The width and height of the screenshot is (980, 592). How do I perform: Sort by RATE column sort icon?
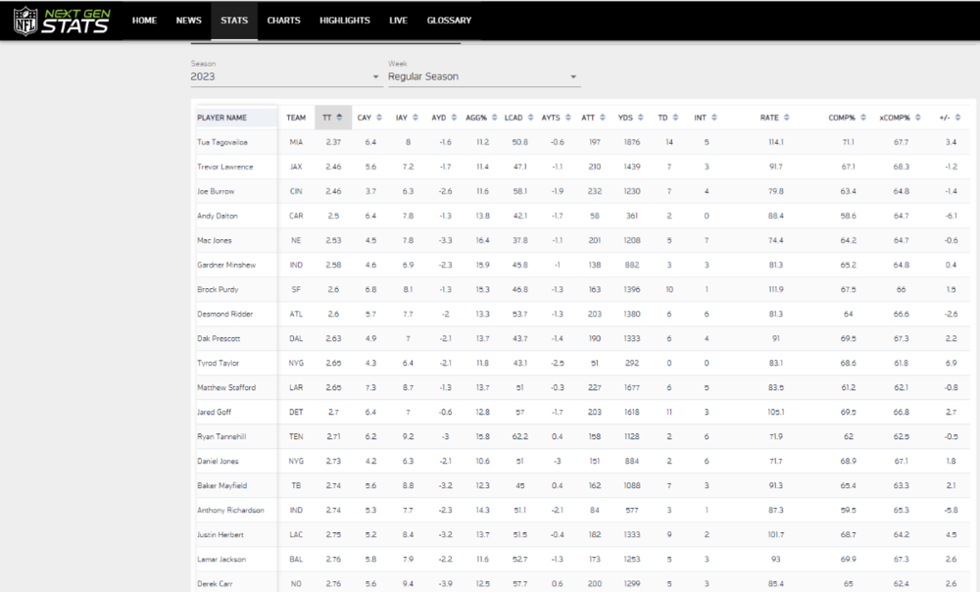(x=788, y=118)
